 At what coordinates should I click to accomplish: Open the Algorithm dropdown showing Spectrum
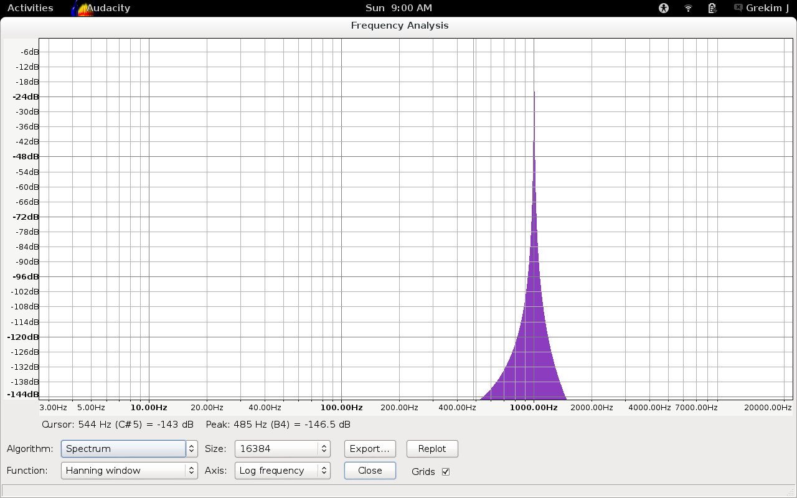coord(129,448)
